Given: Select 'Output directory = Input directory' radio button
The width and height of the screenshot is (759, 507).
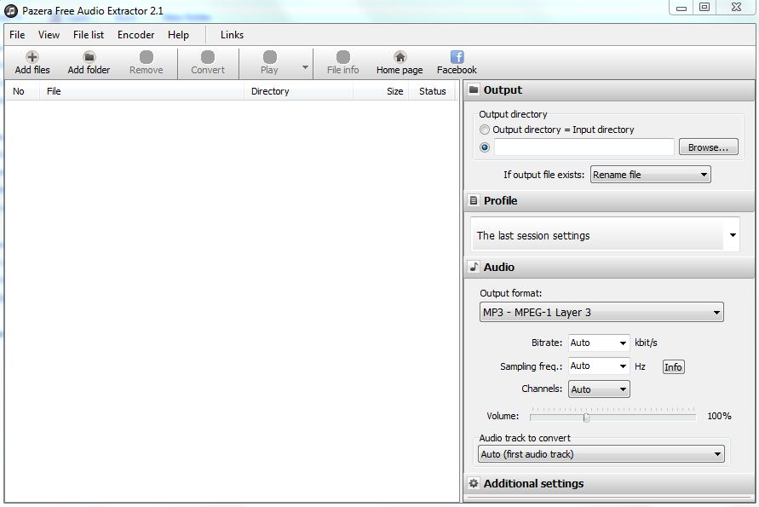Looking at the screenshot, I should (x=485, y=130).
